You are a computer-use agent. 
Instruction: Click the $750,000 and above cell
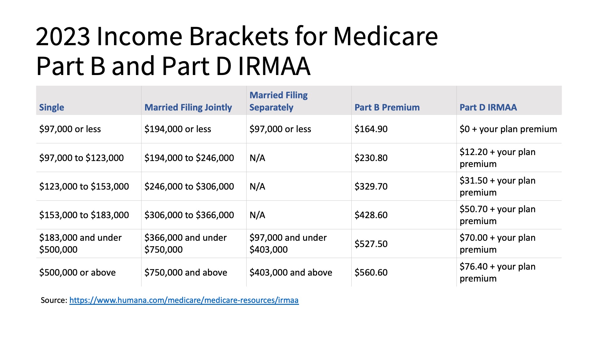pyautogui.click(x=186, y=272)
